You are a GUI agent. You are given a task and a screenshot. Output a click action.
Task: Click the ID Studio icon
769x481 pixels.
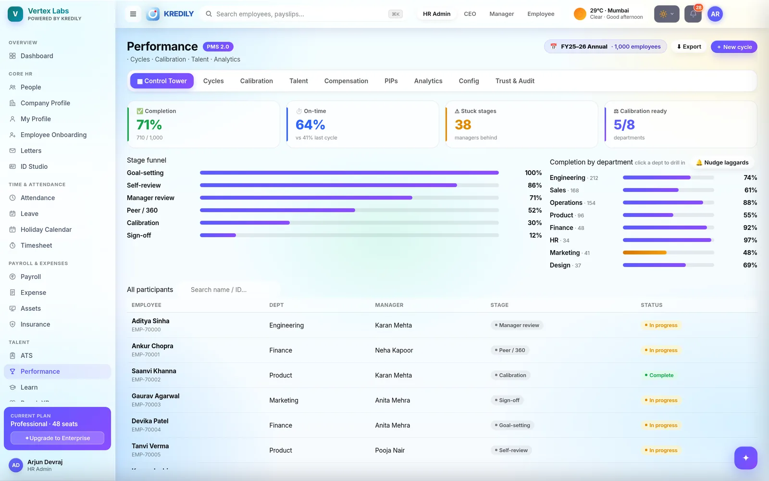[x=12, y=166]
